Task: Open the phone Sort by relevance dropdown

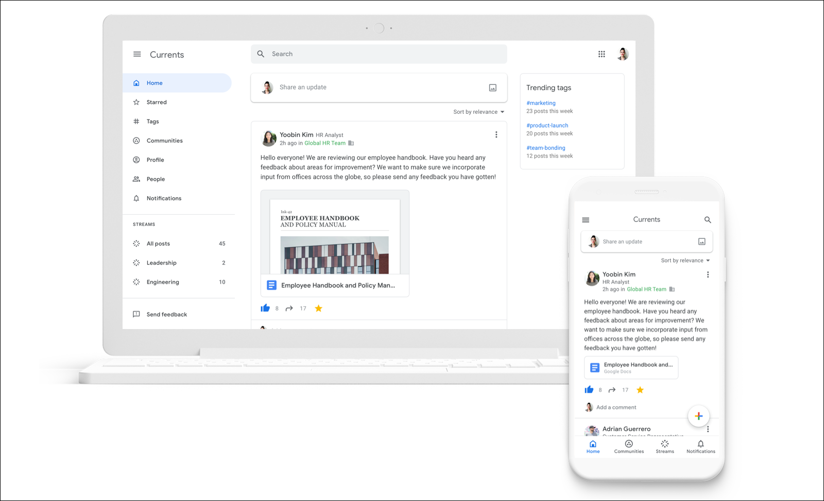Action: (685, 261)
